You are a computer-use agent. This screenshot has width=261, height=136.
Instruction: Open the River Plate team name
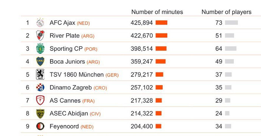point(65,36)
